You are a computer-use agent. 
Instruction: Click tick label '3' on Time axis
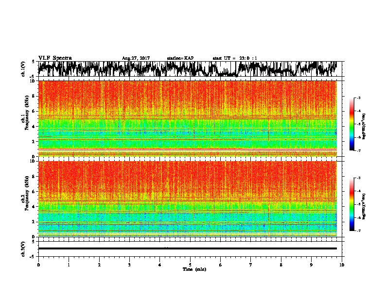click(129, 265)
